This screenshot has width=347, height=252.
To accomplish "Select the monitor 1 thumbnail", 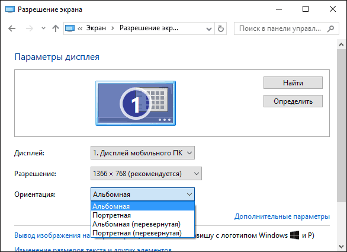I will 136,103.
